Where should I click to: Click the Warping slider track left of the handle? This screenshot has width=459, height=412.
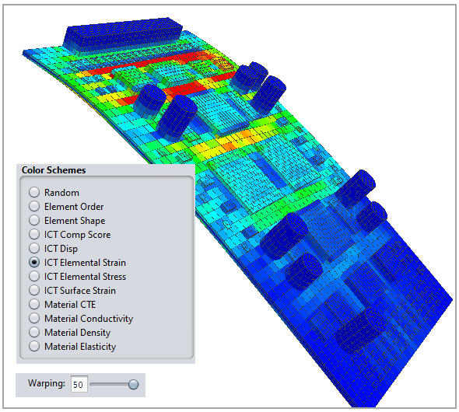click(x=109, y=384)
